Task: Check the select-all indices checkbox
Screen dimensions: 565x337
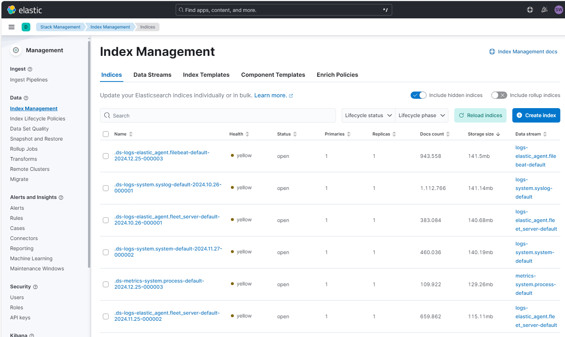Action: tap(106, 134)
